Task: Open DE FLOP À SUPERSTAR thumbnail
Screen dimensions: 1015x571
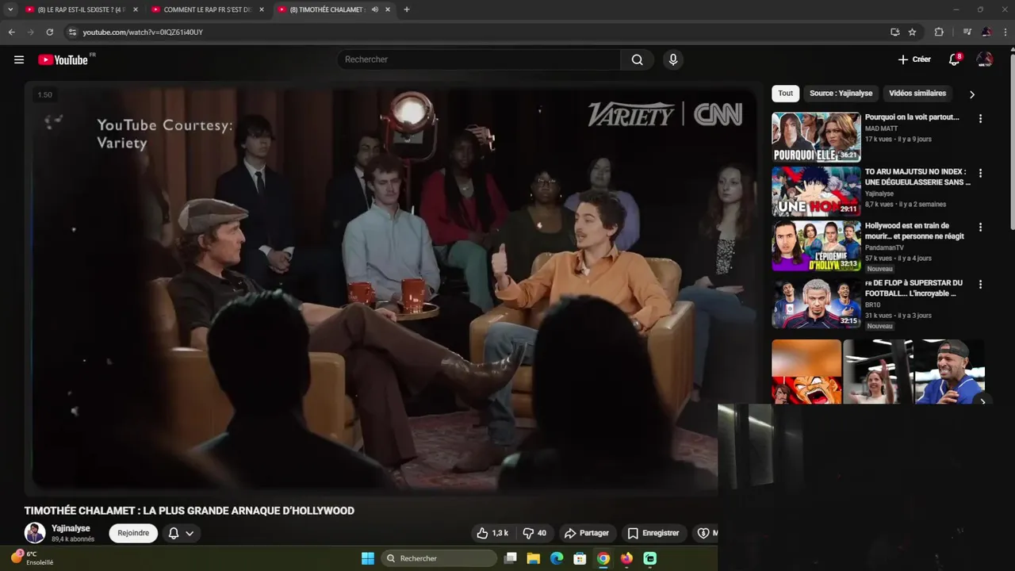Action: click(816, 303)
